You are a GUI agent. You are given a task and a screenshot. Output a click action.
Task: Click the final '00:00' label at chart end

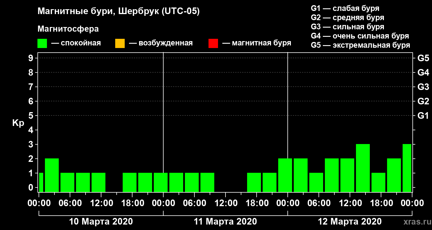412,203
